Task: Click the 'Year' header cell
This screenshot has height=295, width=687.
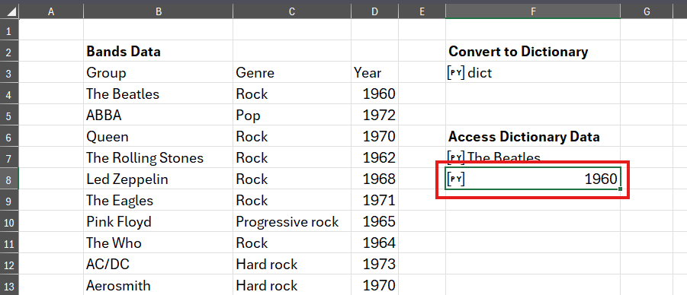Action: tap(374, 72)
